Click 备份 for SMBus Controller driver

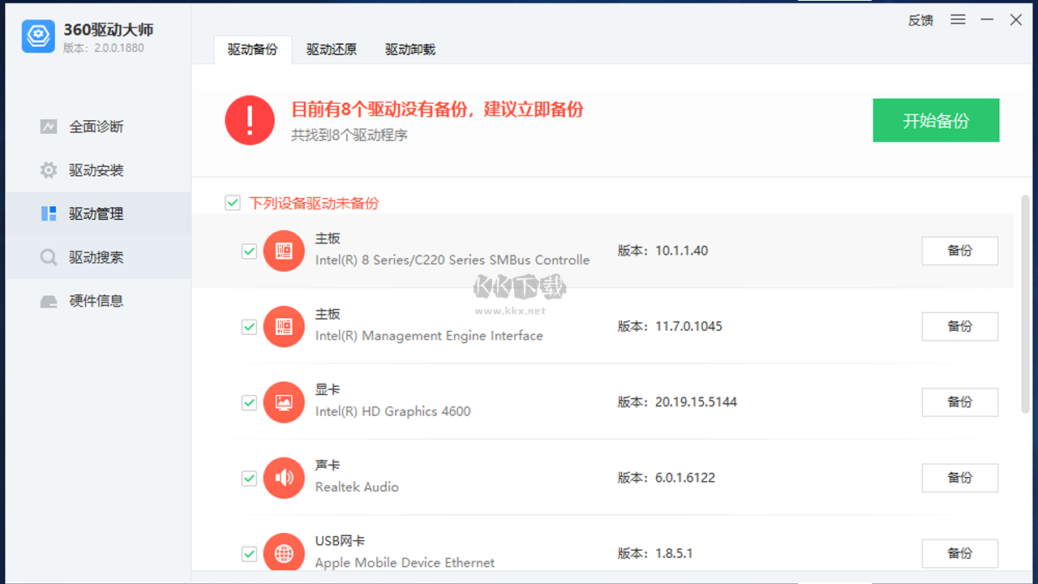tap(959, 251)
